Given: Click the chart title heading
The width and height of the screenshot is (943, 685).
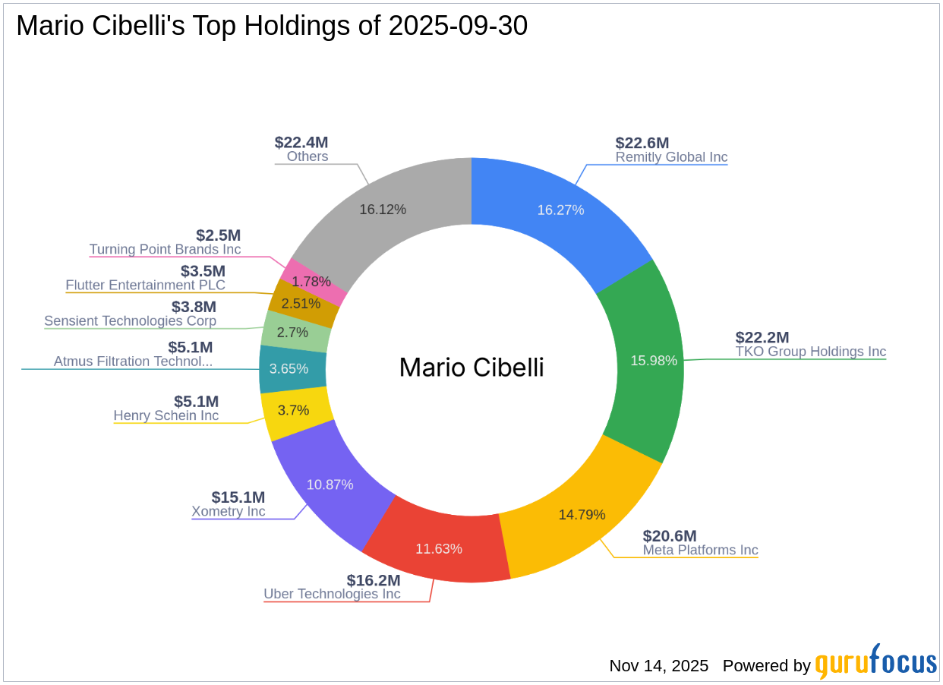Looking at the screenshot, I should (272, 27).
